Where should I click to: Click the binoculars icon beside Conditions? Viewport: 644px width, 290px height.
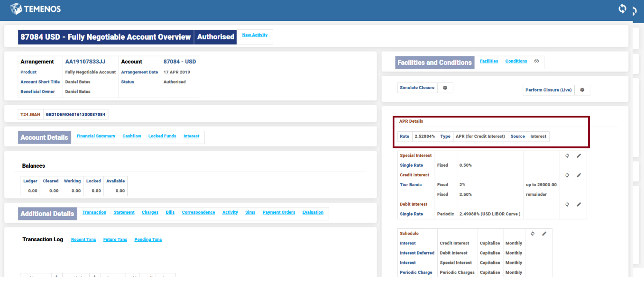point(536,61)
